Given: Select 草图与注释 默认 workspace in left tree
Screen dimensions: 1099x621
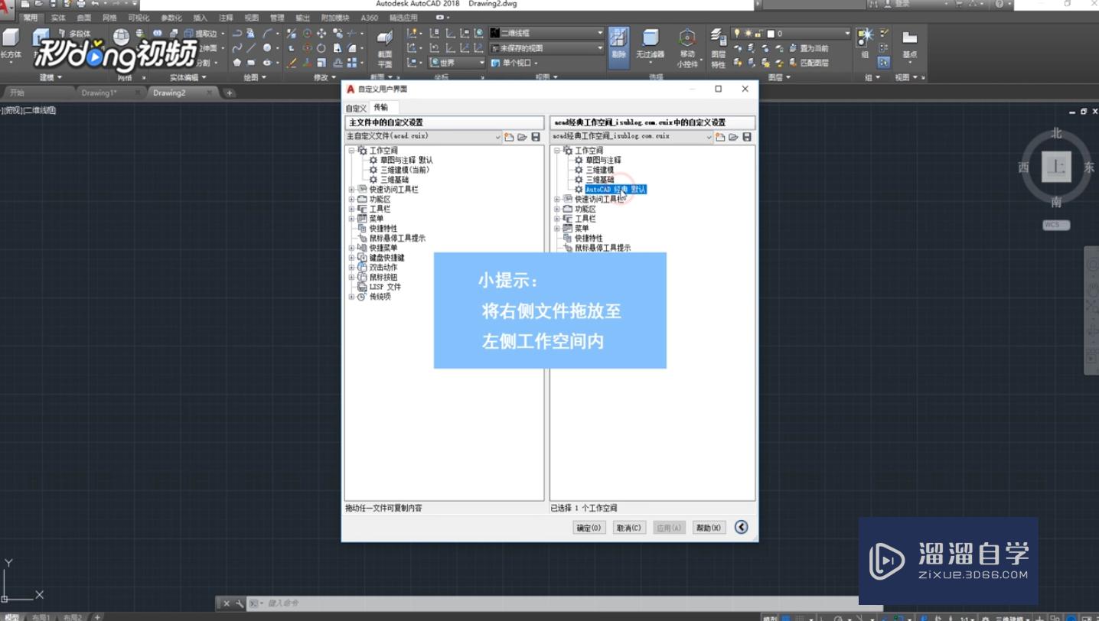Looking at the screenshot, I should coord(406,161).
